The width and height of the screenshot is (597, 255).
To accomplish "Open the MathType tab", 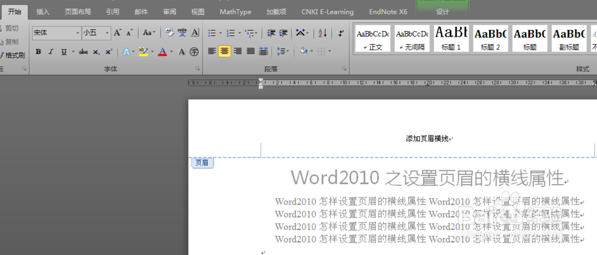I will (235, 12).
